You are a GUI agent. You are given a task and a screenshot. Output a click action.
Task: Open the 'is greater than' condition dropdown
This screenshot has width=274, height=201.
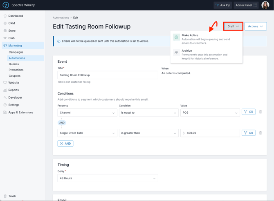149,133
